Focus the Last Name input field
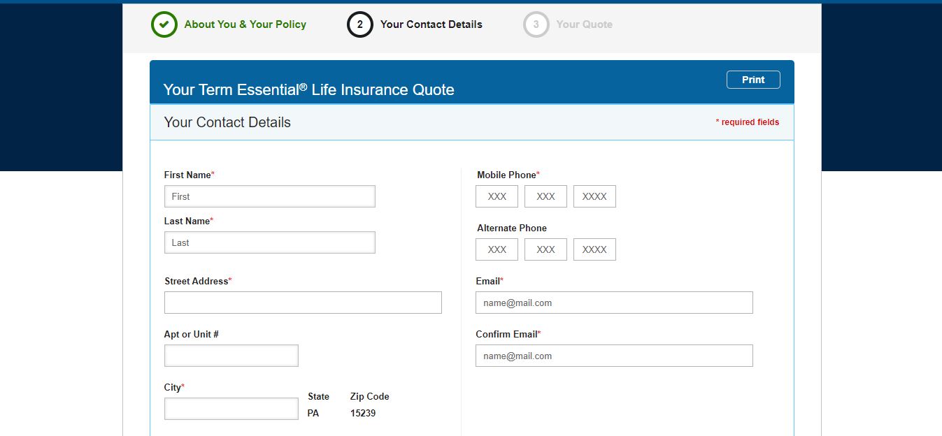Screen dimensions: 942x436 270,242
